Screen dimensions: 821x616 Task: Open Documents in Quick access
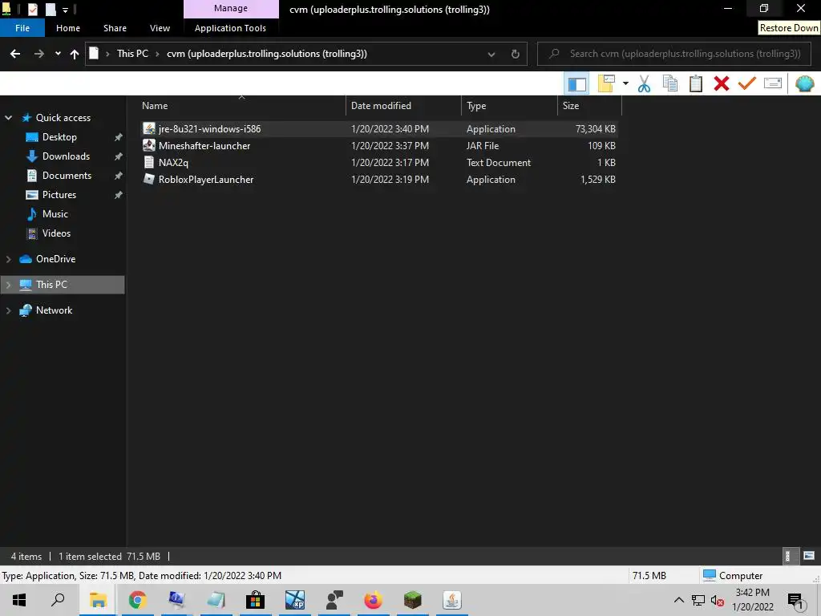[67, 176]
